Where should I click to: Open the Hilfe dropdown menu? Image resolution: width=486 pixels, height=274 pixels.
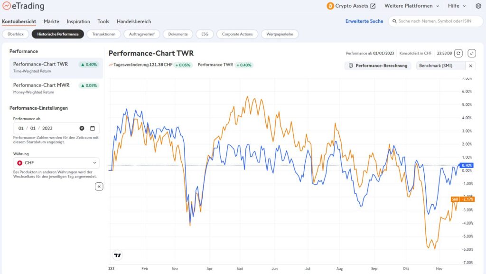457,6
